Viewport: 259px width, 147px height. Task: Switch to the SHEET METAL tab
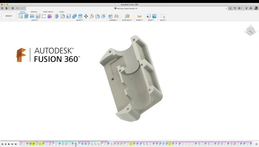(48, 12)
